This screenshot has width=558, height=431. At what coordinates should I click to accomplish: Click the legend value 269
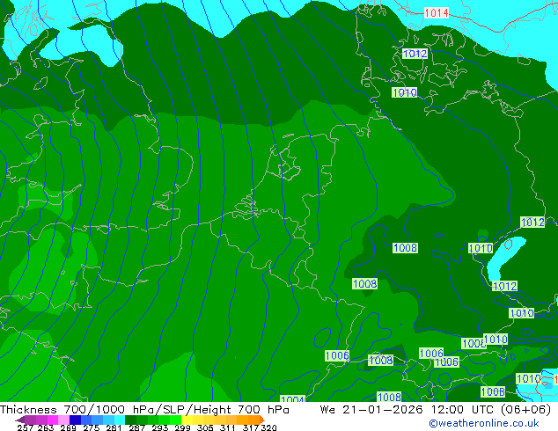68,427
